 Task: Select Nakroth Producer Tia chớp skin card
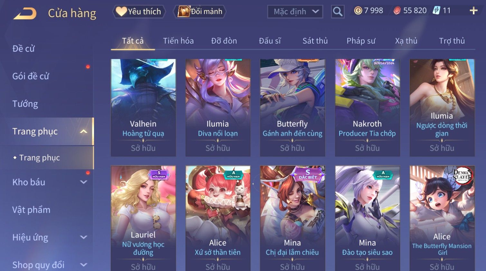coord(367,108)
